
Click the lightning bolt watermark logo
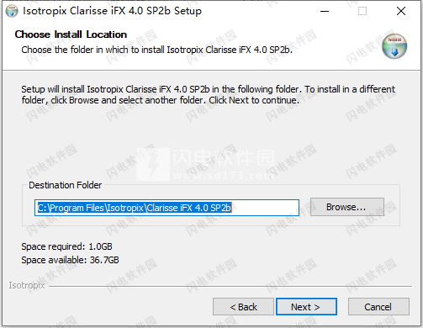click(x=153, y=164)
